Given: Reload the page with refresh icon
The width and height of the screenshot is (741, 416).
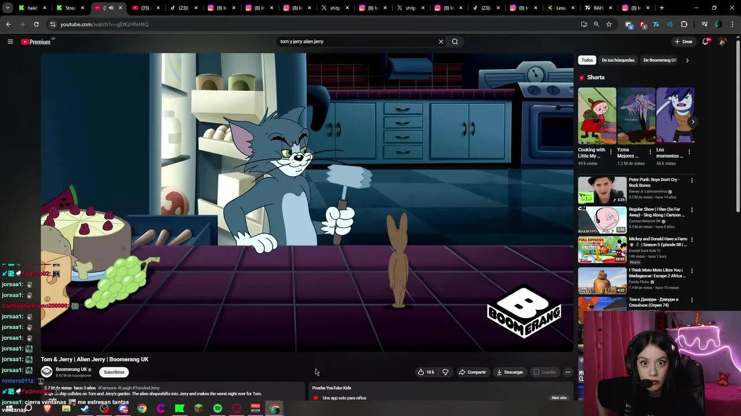Looking at the screenshot, I should pos(36,24).
